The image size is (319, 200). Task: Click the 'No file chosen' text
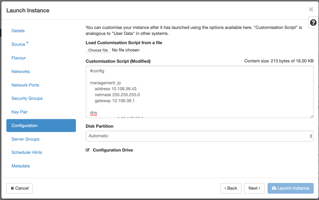click(x=126, y=50)
